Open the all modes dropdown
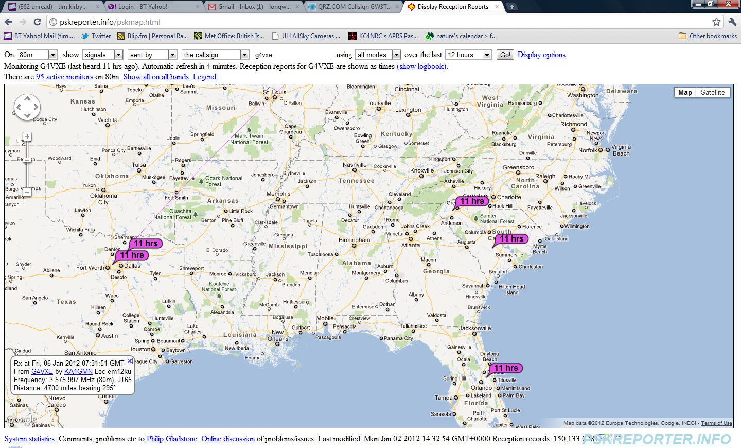741x448 pixels. tap(378, 54)
